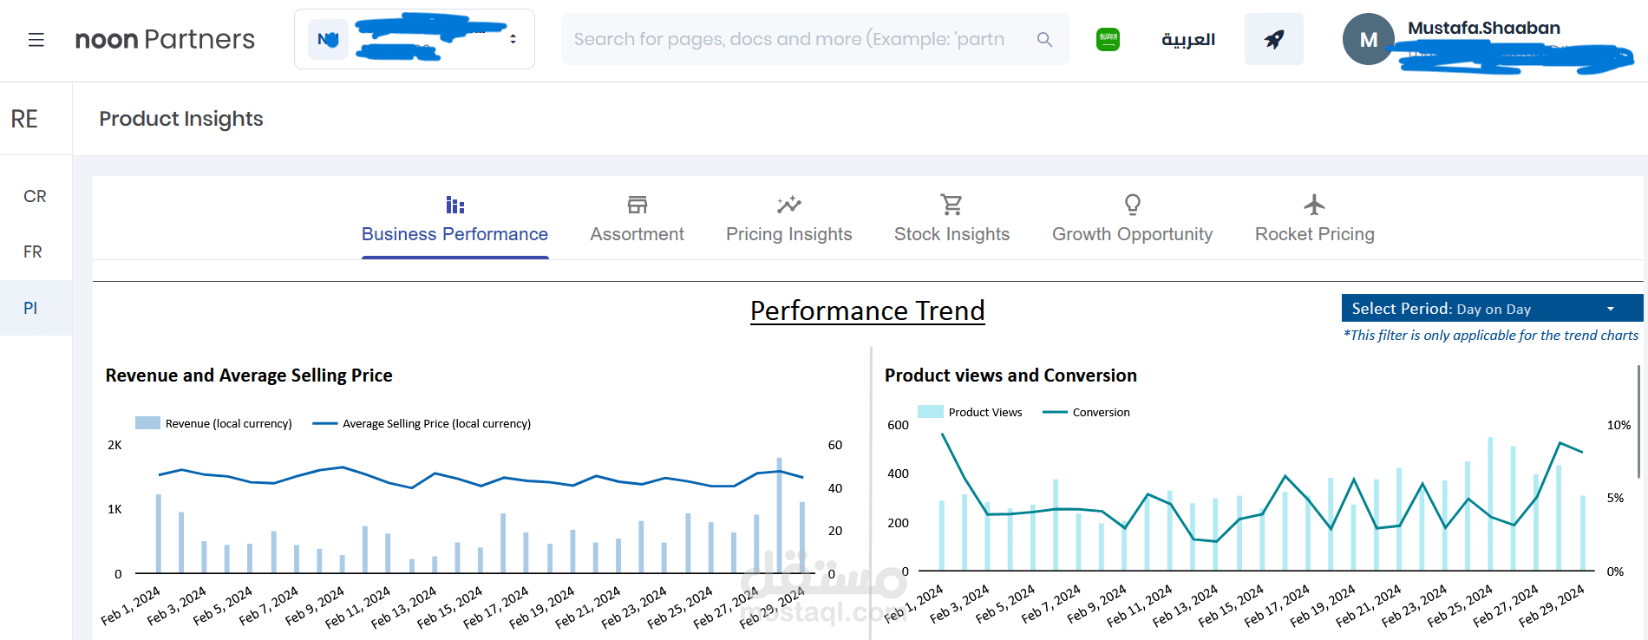Open the Select Period dropdown
This screenshot has width=1648, height=640.
pos(1491,309)
